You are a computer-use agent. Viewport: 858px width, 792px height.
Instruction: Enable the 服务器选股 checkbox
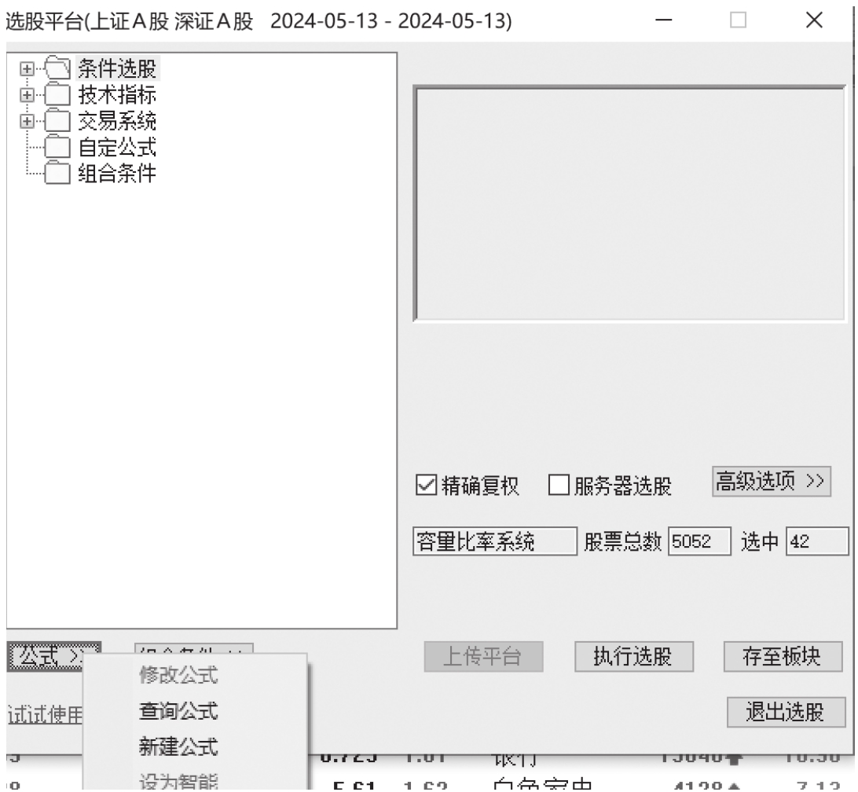(559, 485)
